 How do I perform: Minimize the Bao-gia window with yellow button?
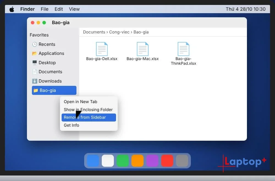click(x=38, y=22)
